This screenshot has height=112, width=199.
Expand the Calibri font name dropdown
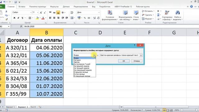tap(31, 12)
